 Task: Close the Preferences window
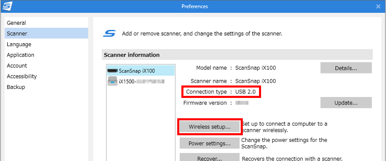[379, 6]
